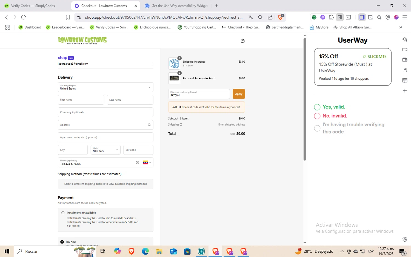
Task: Click the browser address bar URL
Action: [x=164, y=17]
